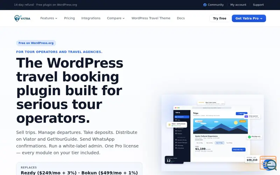Click the mountain illustration in dashboard preview

[x=220, y=126]
